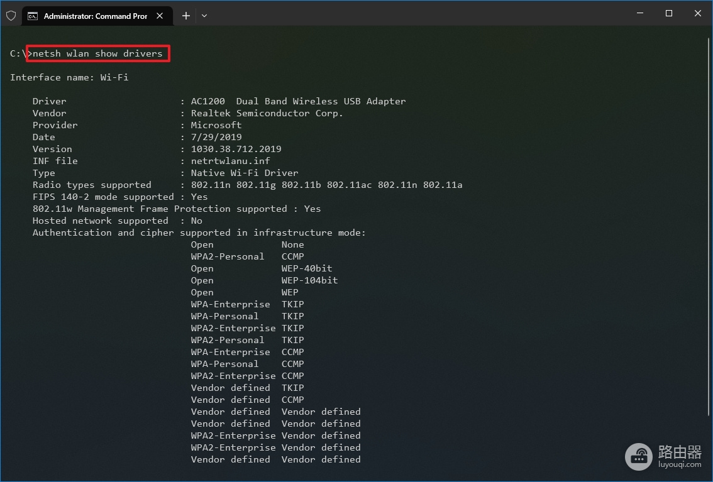Viewport: 713px width, 482px height.
Task: Click 'Realtek Semiconductor Corp.' vendor value
Action: (267, 113)
